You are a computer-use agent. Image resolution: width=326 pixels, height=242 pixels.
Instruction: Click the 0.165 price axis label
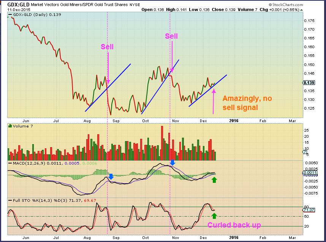click(x=309, y=38)
